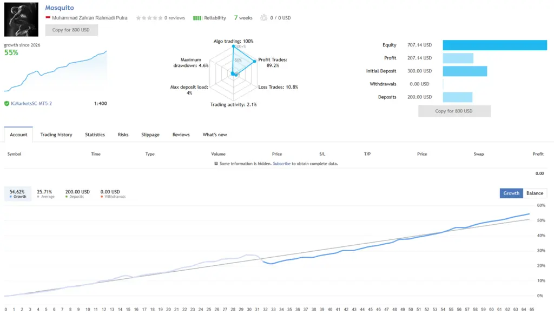Click the Equity bar 707.14 USD
Image resolution: width=554 pixels, height=315 pixels.
point(494,45)
